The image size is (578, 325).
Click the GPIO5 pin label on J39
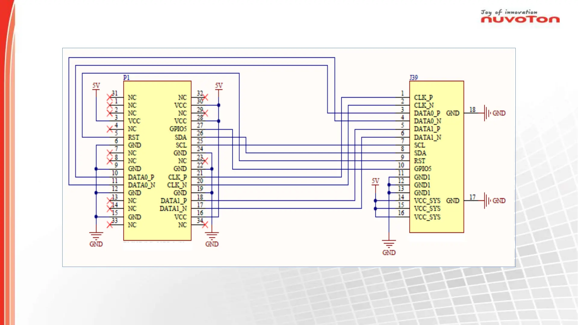423,169
